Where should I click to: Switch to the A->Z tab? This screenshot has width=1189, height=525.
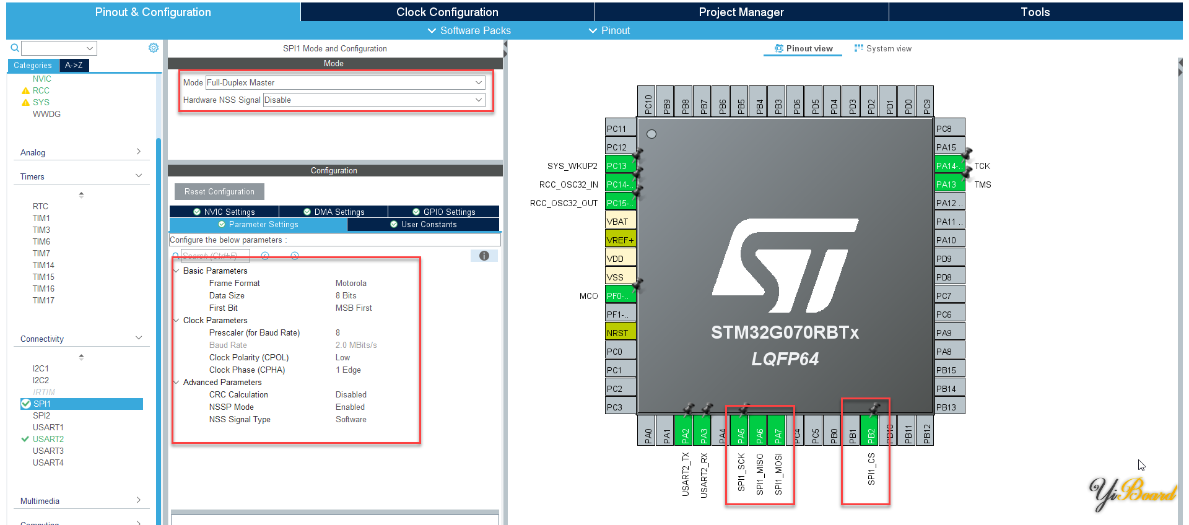click(74, 65)
